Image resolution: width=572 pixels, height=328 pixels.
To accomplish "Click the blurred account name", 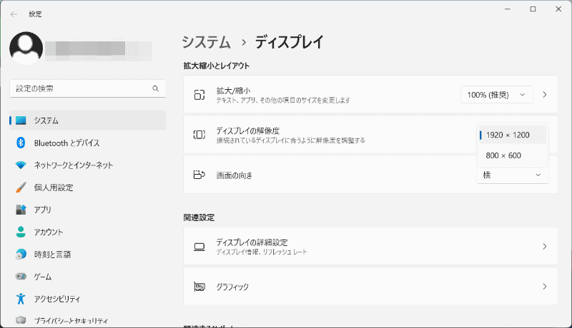I will 99,51.
